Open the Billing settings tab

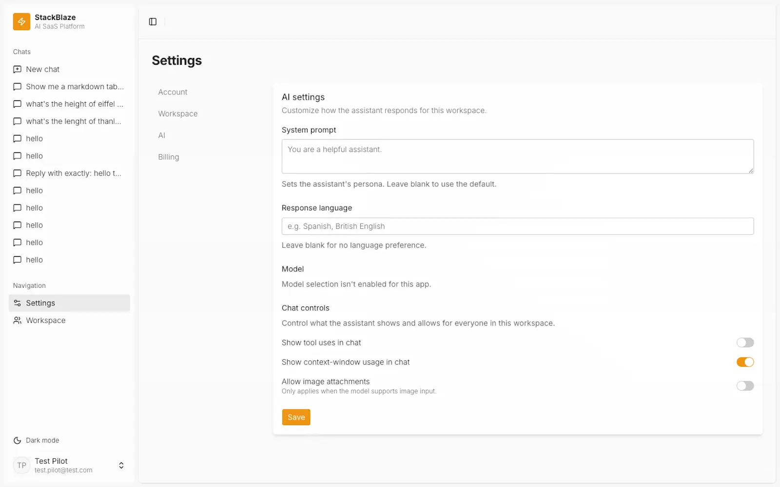[x=169, y=157]
